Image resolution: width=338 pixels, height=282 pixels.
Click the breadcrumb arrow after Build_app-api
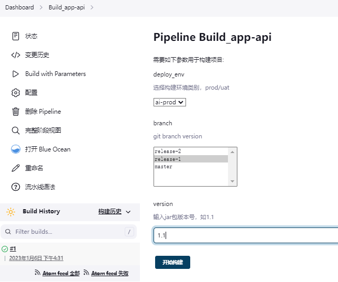[92, 7]
